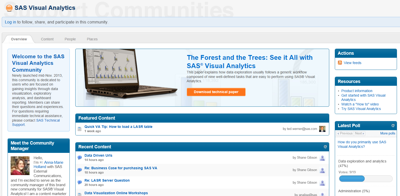
Task: Refresh the Latest Poll widget
Action: pyautogui.click(x=393, y=126)
